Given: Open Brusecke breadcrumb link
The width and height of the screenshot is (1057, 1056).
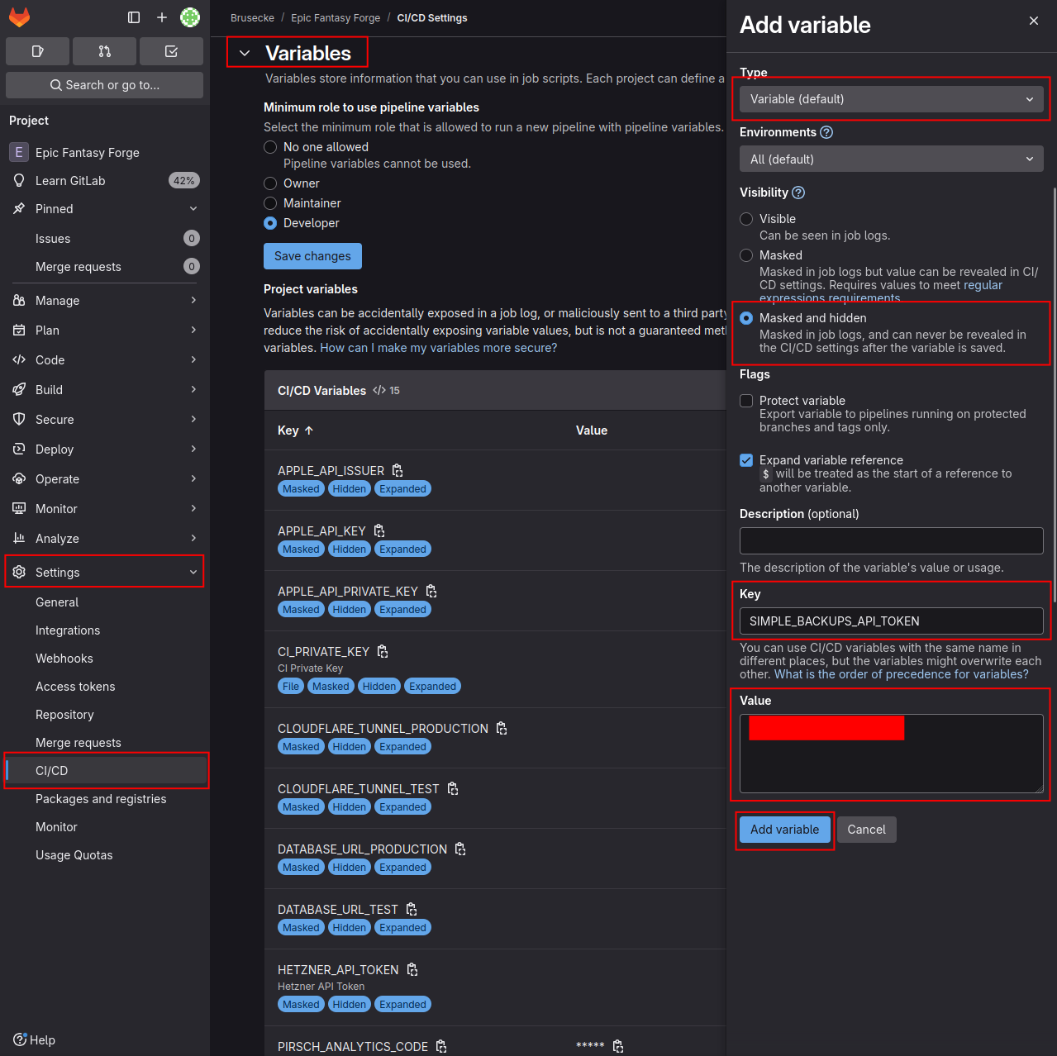Looking at the screenshot, I should click(252, 18).
